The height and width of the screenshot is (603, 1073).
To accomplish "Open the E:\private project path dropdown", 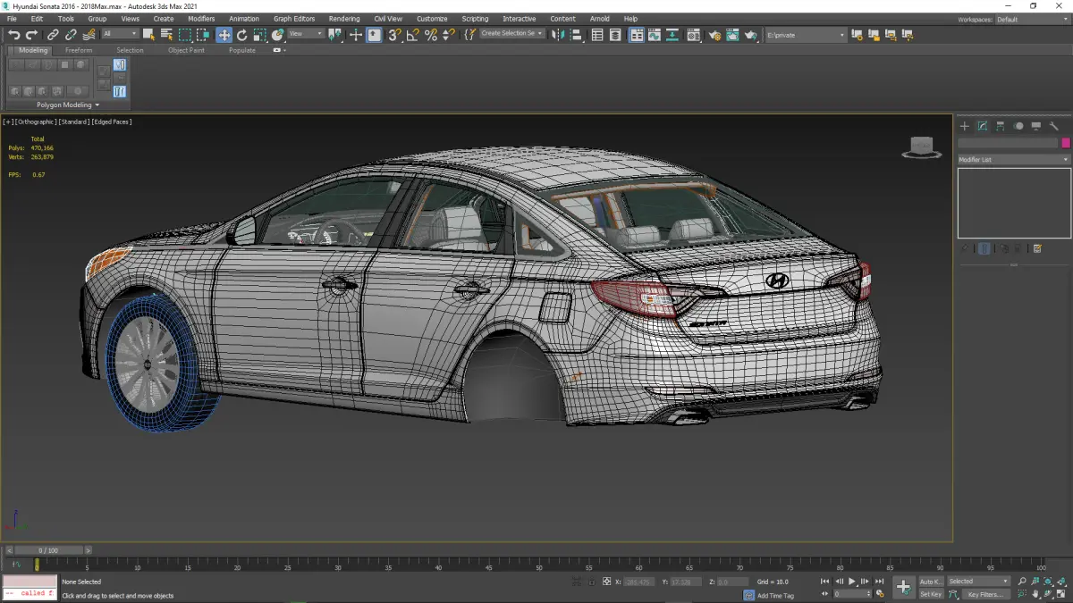I will 804,35.
